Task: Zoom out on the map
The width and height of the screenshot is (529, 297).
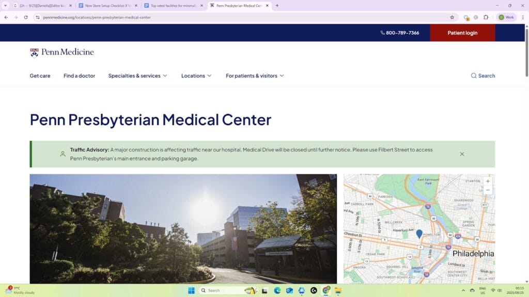Action: point(488,190)
